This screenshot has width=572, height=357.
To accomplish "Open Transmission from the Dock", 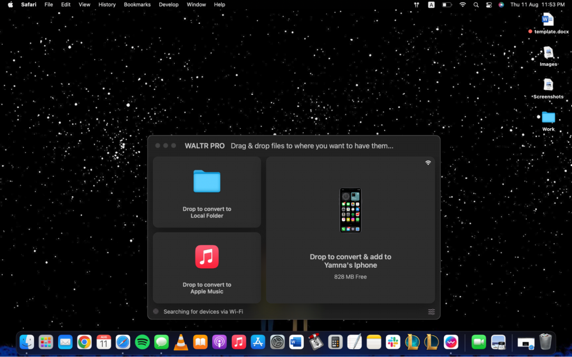I will tap(316, 342).
